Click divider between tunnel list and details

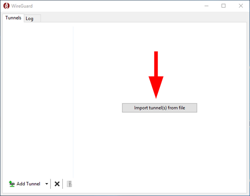(73, 102)
